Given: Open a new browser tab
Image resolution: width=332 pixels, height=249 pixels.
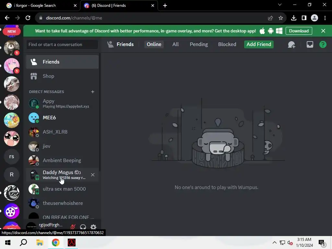Looking at the screenshot, I should pos(165,6).
